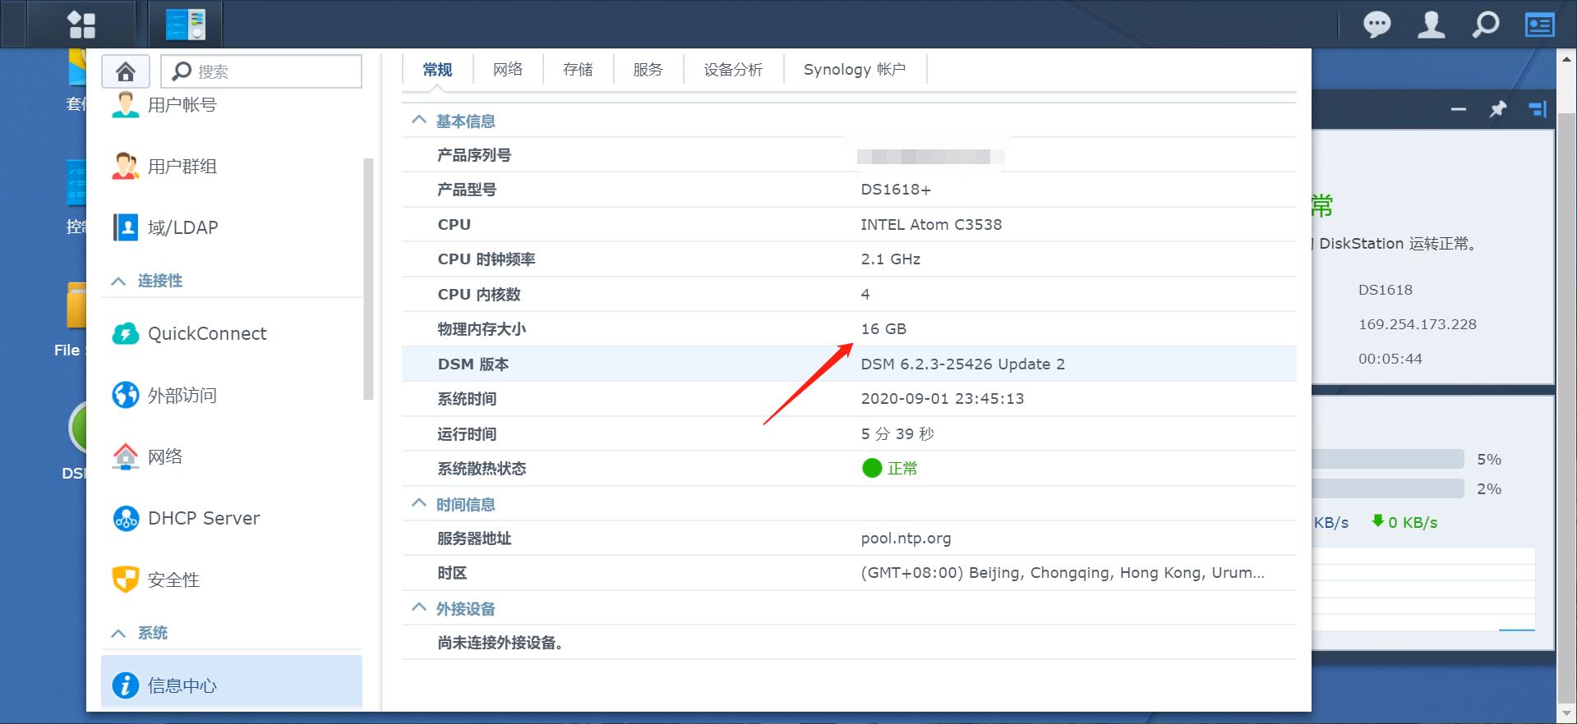This screenshot has width=1577, height=724.
Task: Open the 服务 tab
Action: click(648, 70)
